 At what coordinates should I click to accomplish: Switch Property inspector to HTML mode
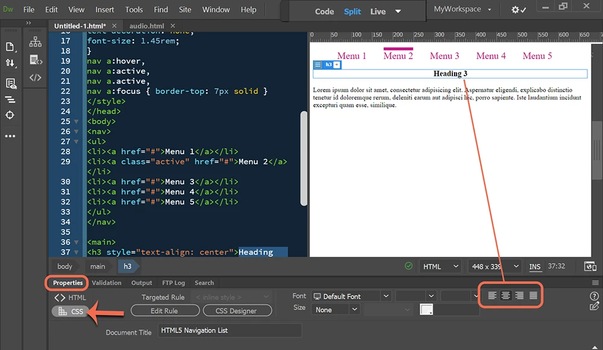(70, 297)
